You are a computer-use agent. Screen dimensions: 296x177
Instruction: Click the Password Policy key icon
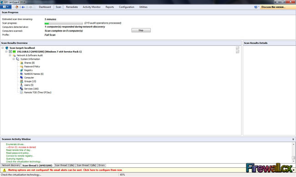tap(21, 67)
